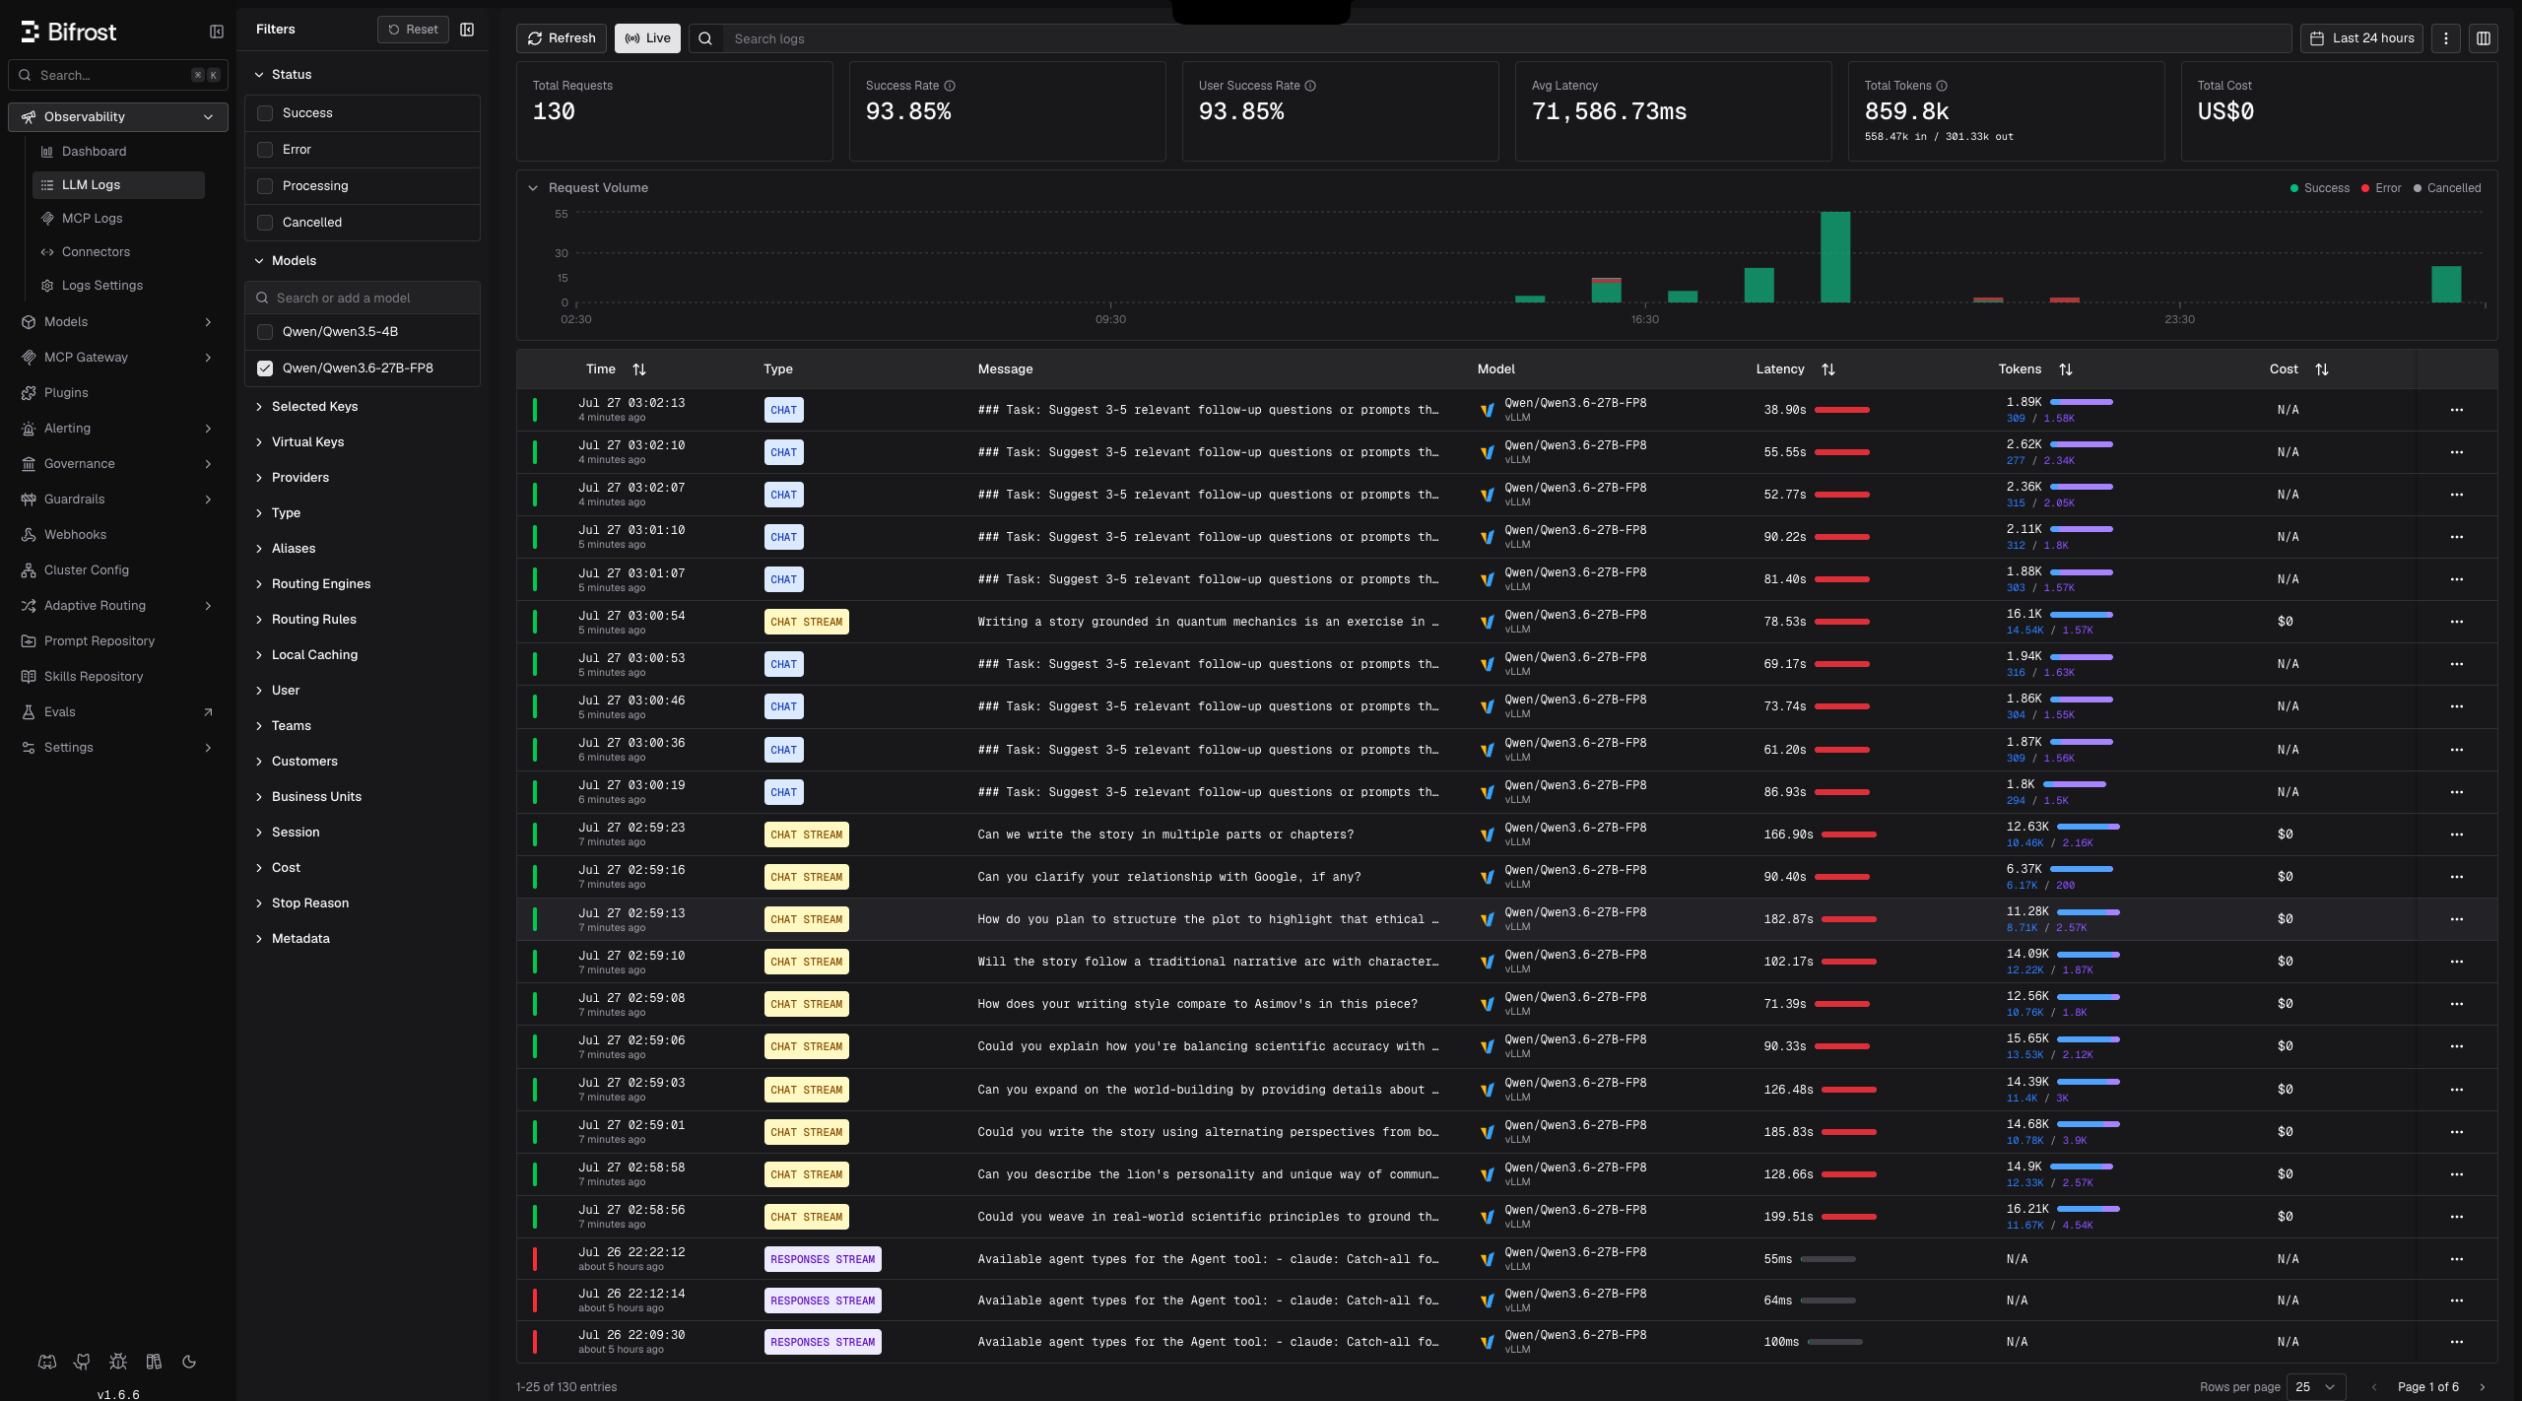Image resolution: width=2522 pixels, height=1401 pixels.
Task: Open Plugins in sidebar
Action: point(66,393)
